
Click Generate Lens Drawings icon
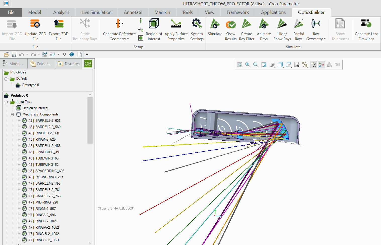click(x=366, y=24)
